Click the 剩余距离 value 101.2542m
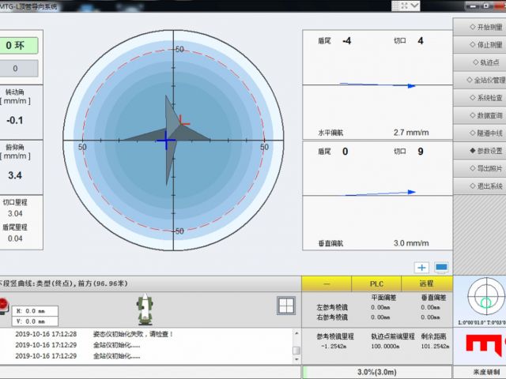This screenshot has width=506, height=379. pos(435,347)
